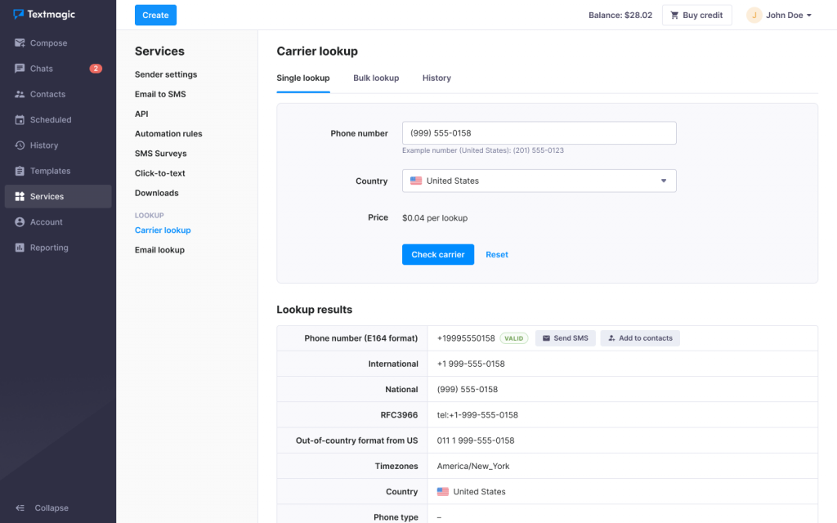Screen dimensions: 837x523
Task: Open Templates using its clipboard icon
Action: (x=20, y=171)
